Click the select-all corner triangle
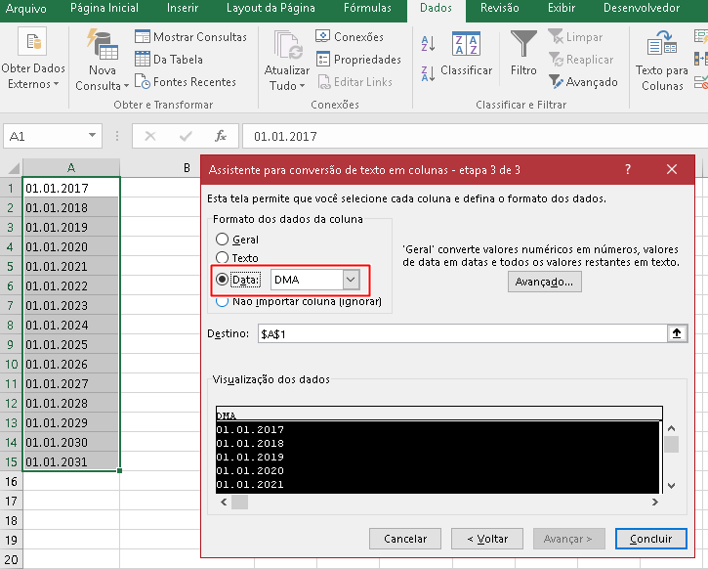The image size is (708, 569). click(x=14, y=168)
